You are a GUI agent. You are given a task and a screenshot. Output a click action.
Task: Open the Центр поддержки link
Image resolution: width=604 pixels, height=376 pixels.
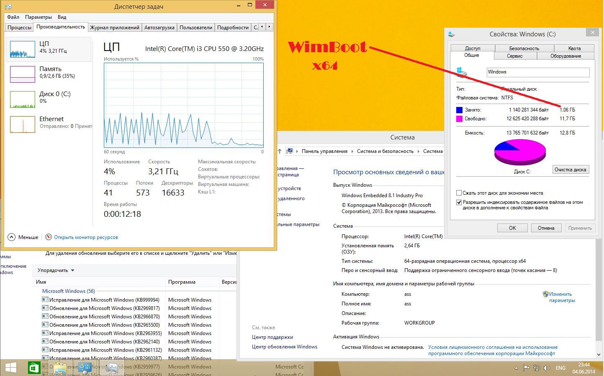tap(272, 337)
